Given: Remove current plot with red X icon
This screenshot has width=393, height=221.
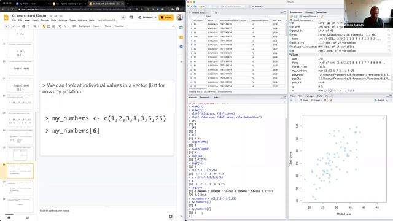Looking at the screenshot, I should pos(325,100).
